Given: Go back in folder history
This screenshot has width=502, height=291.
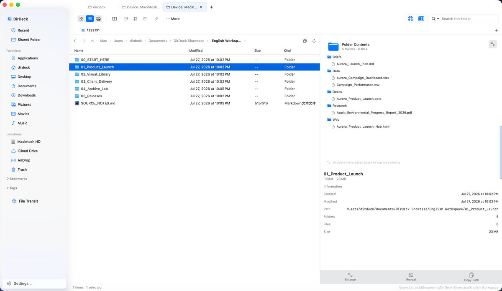Looking at the screenshot, I should pyautogui.click(x=75, y=41).
